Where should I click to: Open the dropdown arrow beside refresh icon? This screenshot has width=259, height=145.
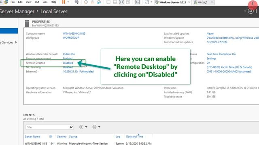tap(245, 11)
